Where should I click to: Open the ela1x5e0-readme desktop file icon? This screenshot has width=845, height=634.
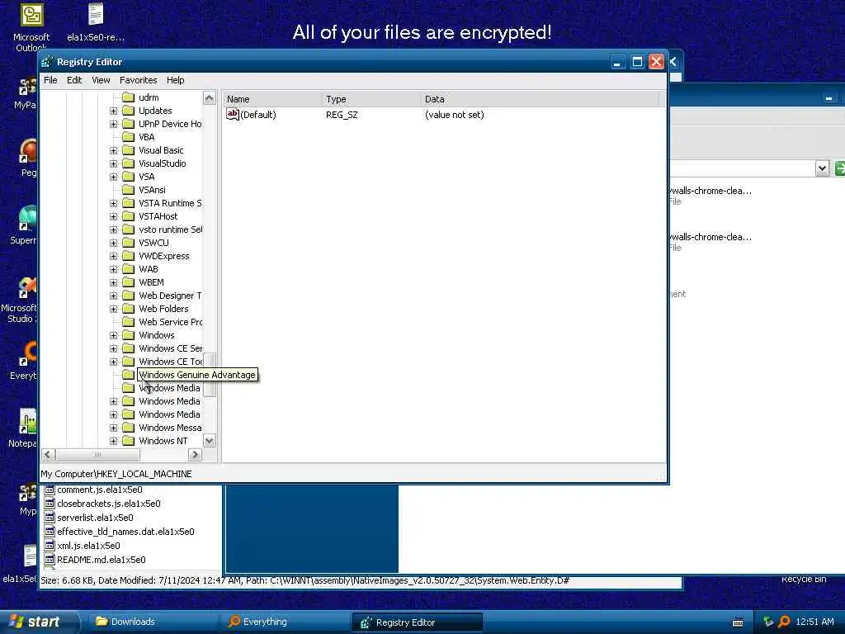tap(96, 22)
